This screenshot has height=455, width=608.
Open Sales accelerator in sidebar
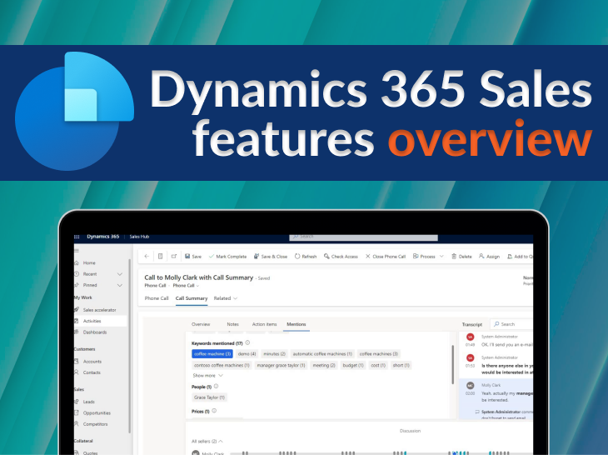(x=100, y=310)
